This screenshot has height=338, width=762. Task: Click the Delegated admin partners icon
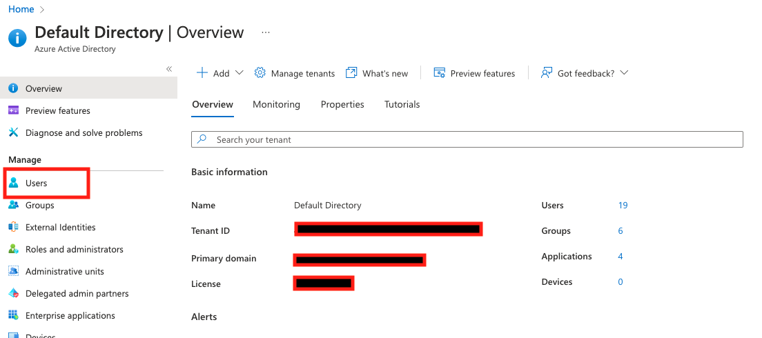(14, 293)
